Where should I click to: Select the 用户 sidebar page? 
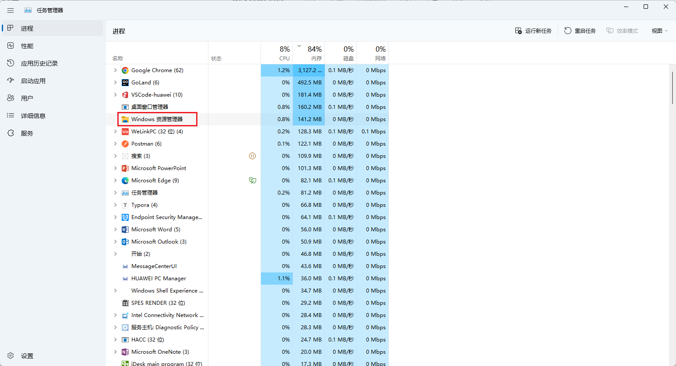(x=53, y=98)
